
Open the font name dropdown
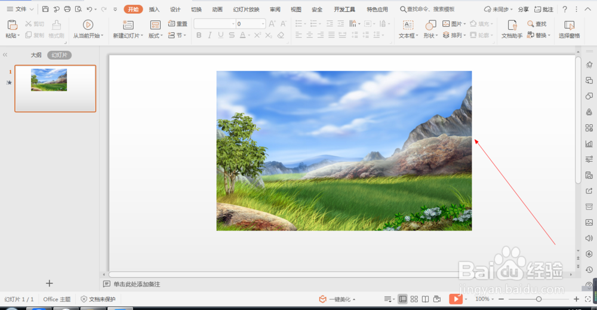pos(233,24)
